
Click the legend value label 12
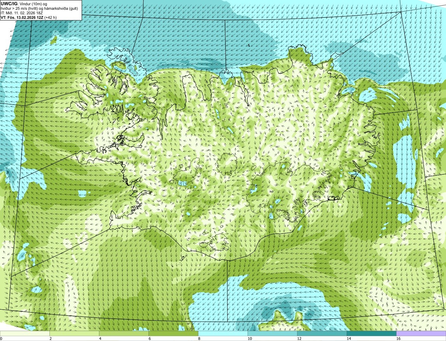(299, 339)
